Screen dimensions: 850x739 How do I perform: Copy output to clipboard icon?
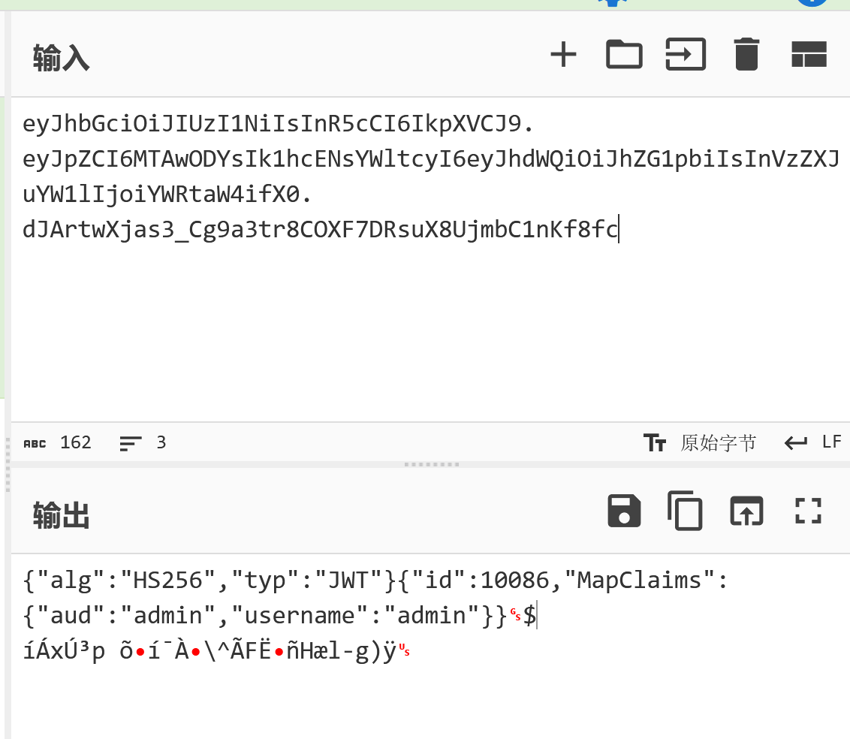tap(686, 511)
